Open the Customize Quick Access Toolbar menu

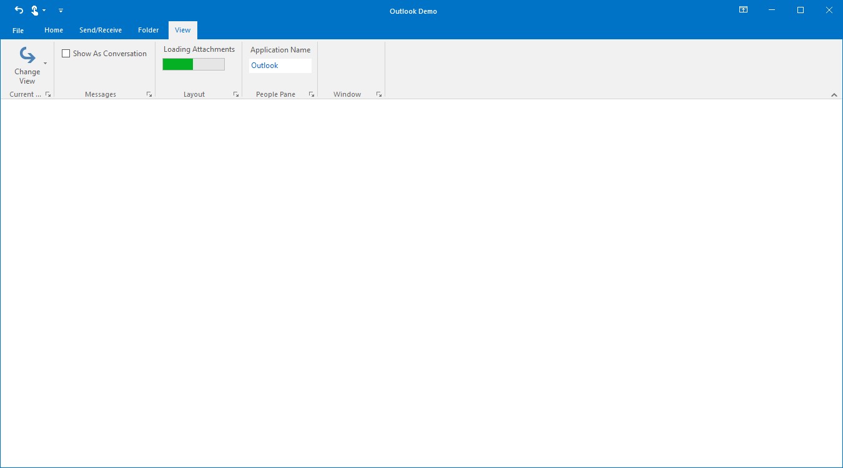(x=61, y=11)
